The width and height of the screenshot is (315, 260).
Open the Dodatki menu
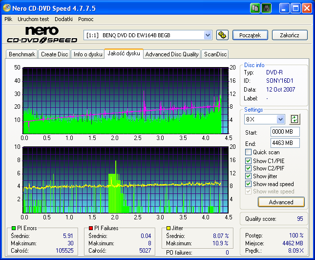[63, 19]
